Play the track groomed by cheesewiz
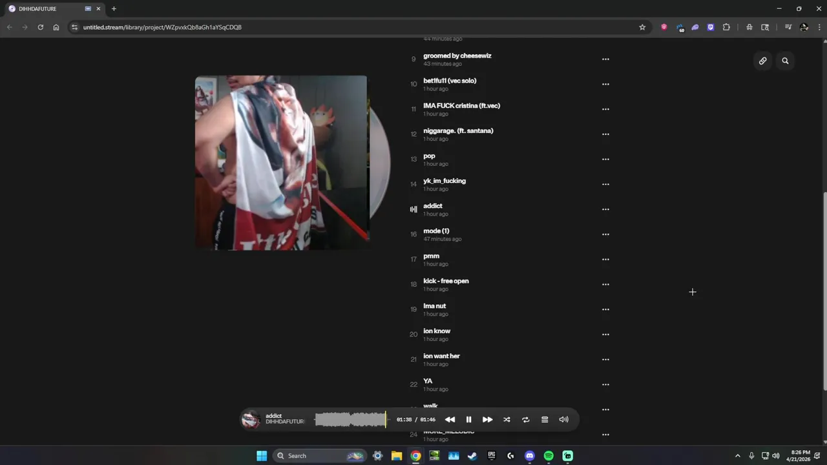 (457, 56)
